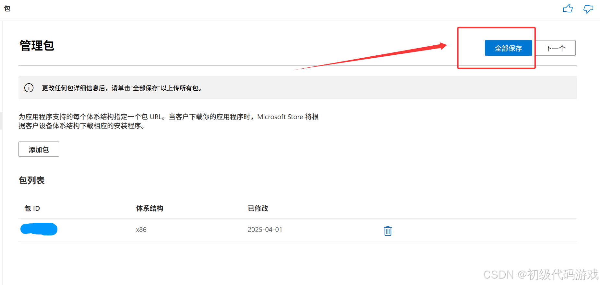
Task: Click the 已修改 column header
Action: [258, 208]
